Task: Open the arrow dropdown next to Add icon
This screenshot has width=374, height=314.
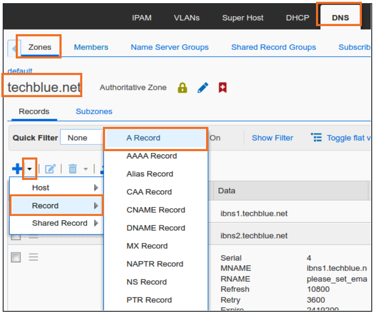Action: point(29,169)
